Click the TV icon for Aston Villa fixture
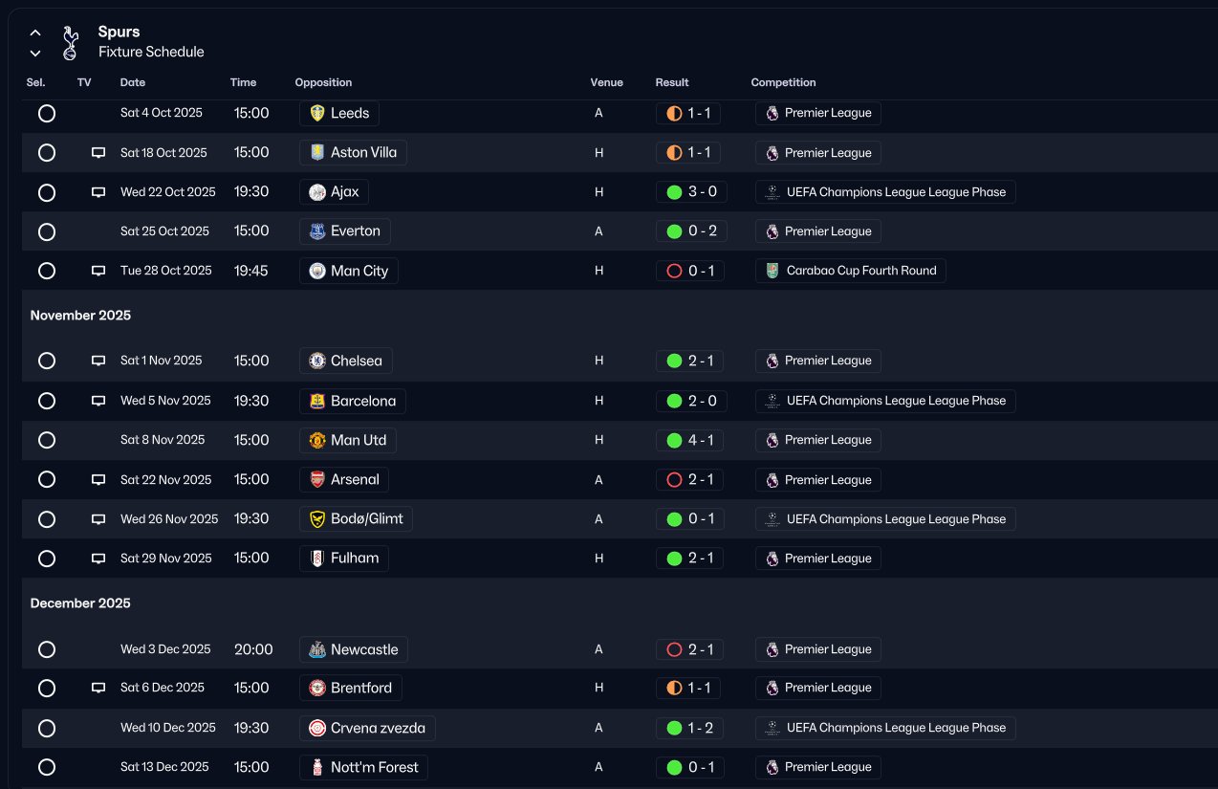The height and width of the screenshot is (789, 1218). tap(98, 153)
